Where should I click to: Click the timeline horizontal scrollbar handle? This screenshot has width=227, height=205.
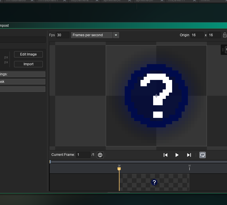point(50,162)
